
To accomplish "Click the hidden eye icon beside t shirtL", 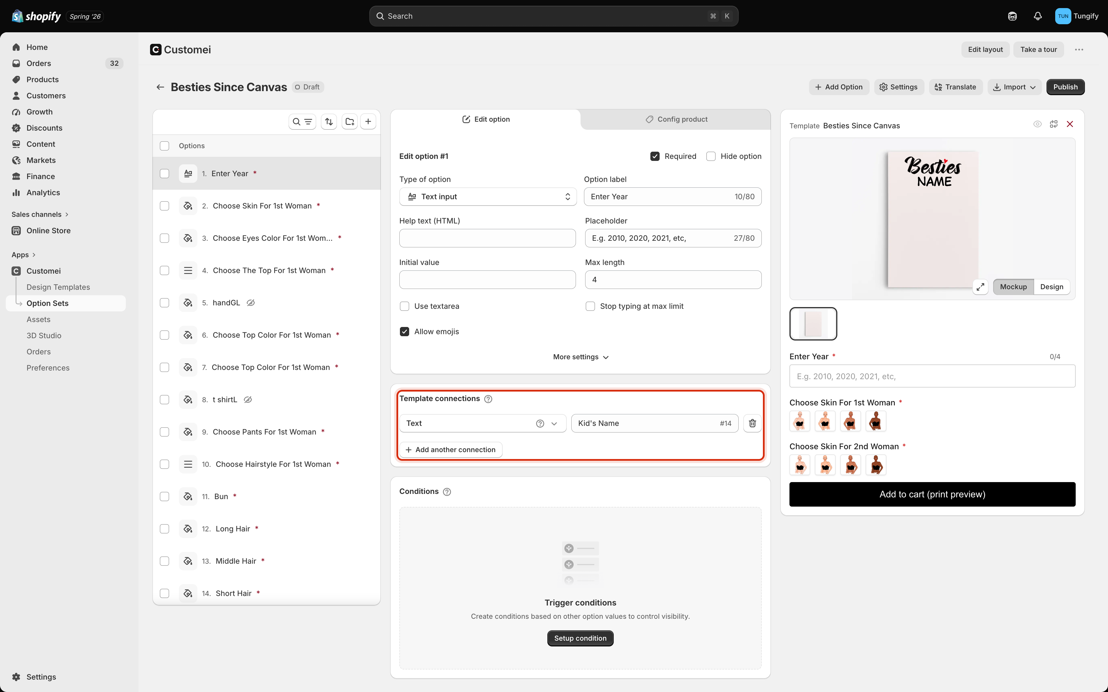I will pyautogui.click(x=248, y=400).
